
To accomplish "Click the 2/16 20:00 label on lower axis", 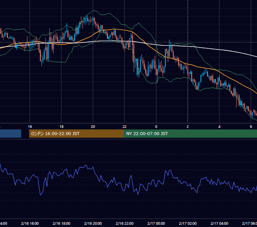I will coord(93,223).
